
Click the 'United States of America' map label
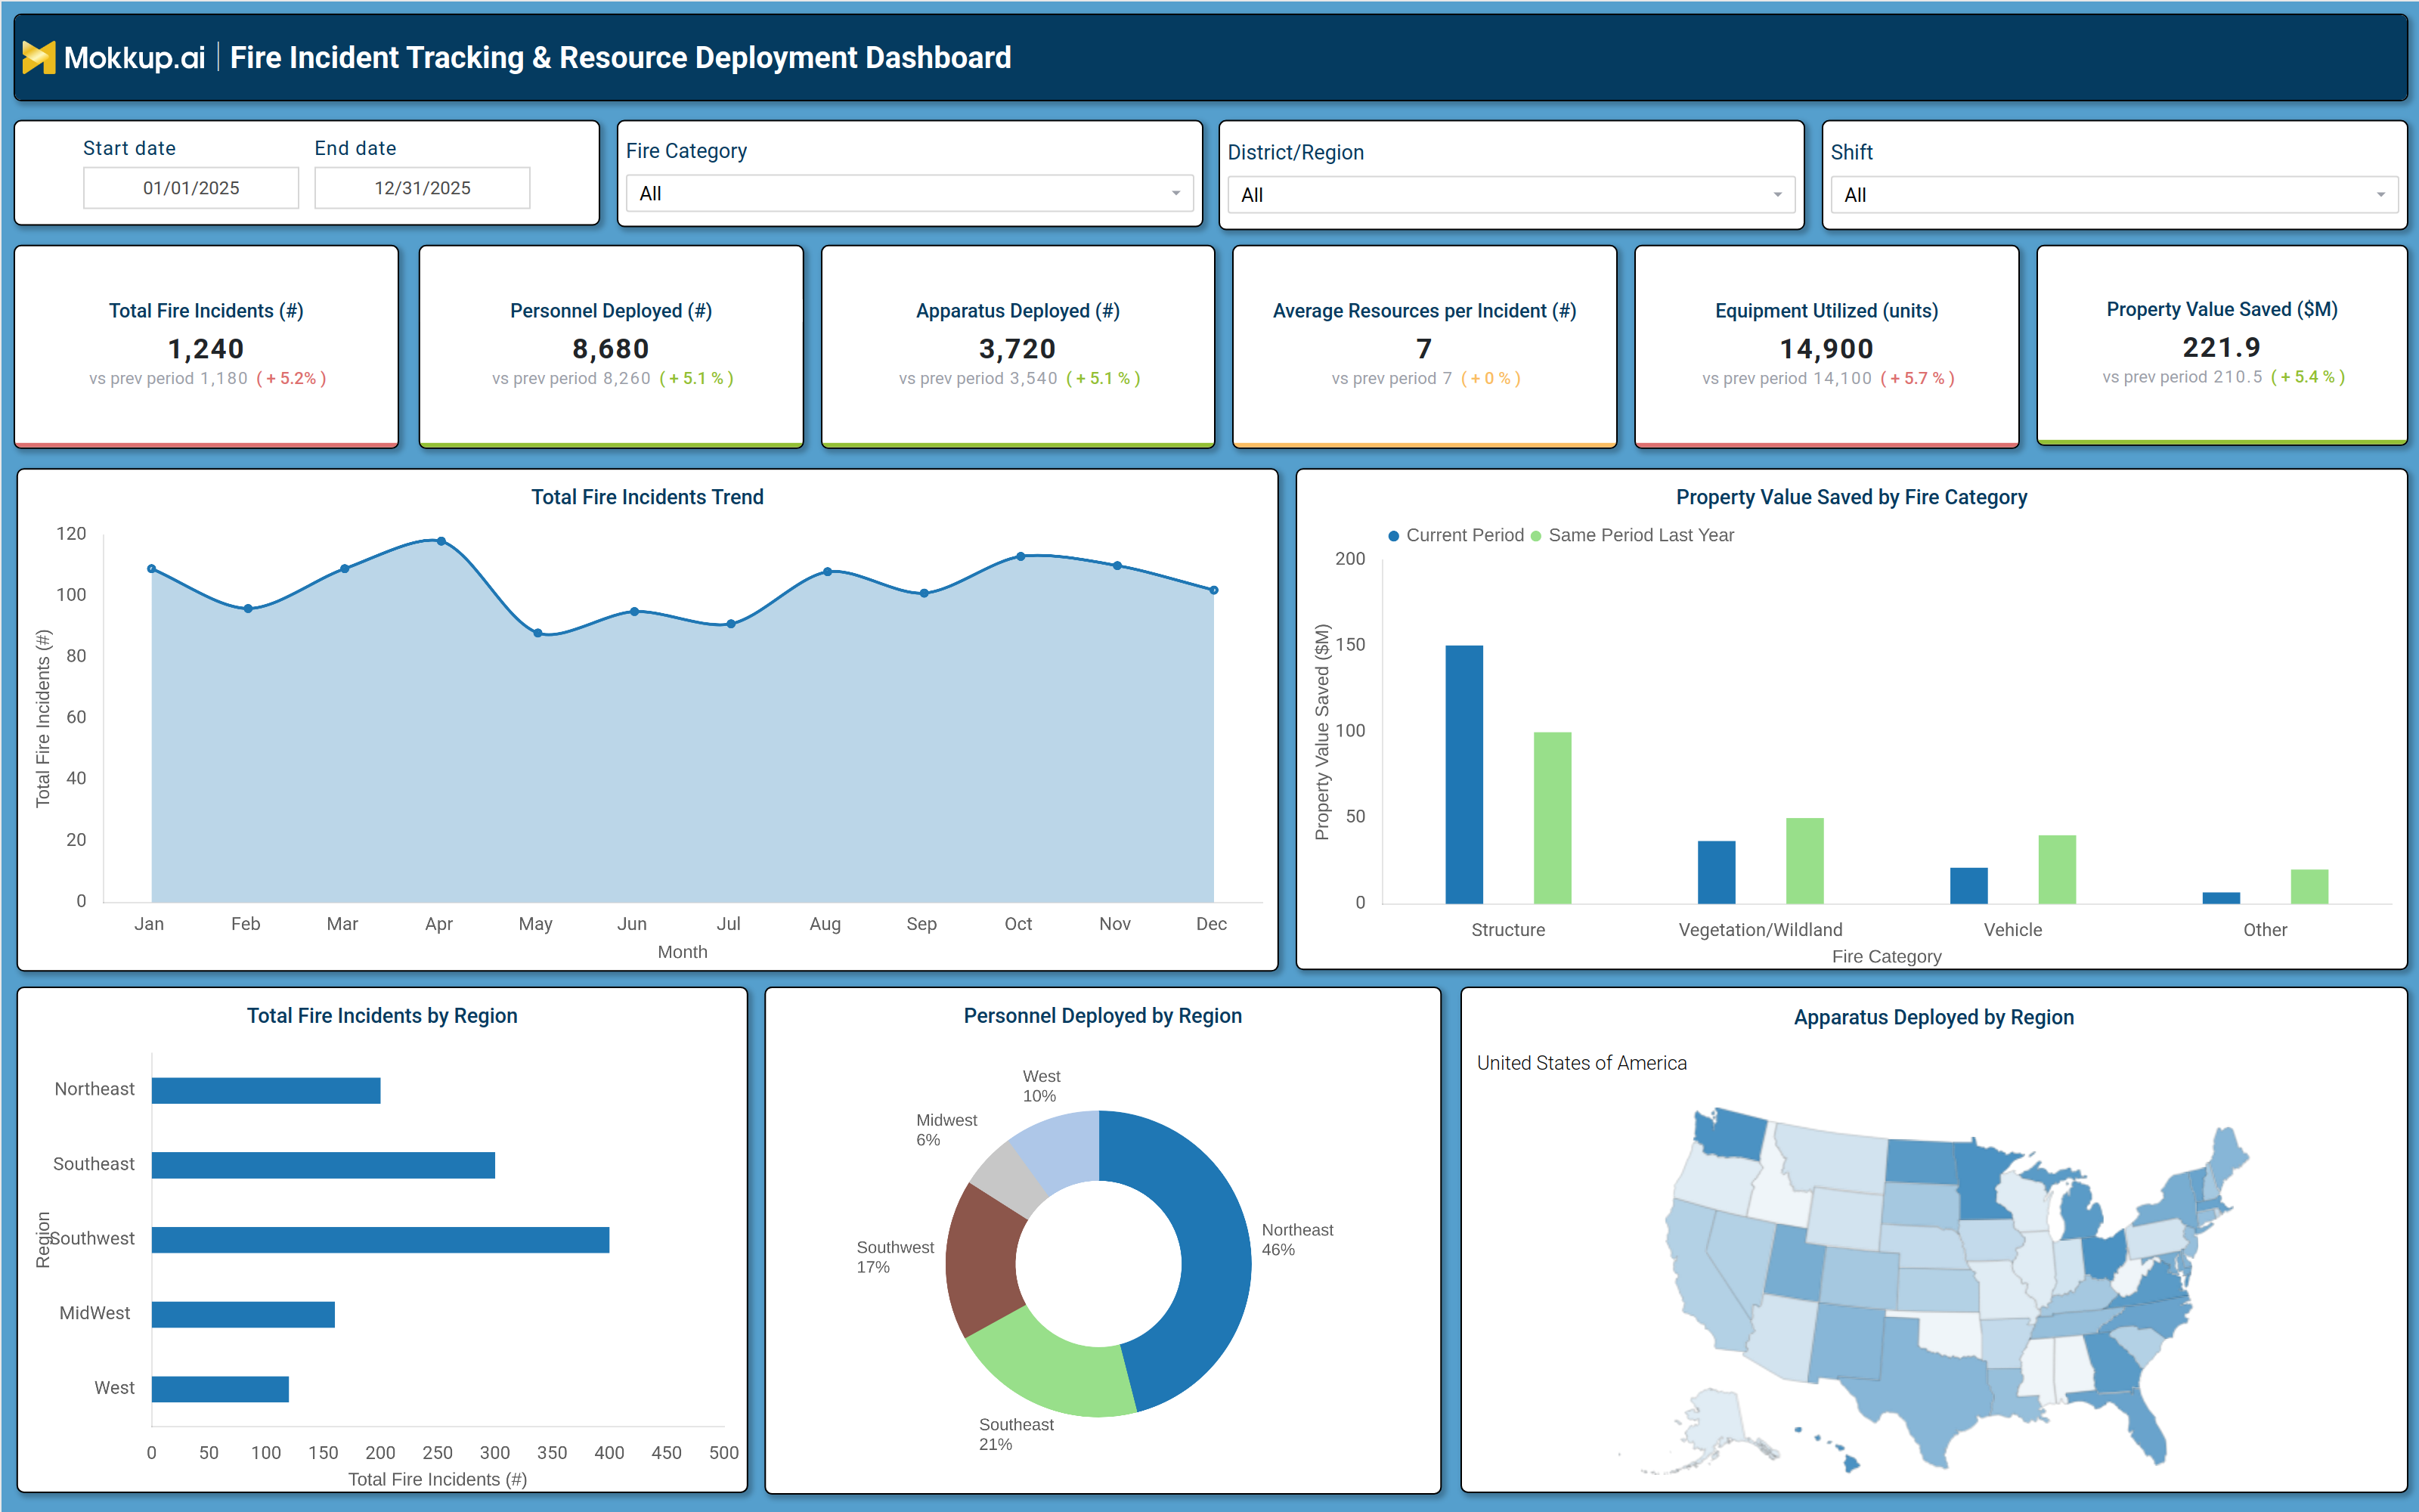(1581, 1063)
